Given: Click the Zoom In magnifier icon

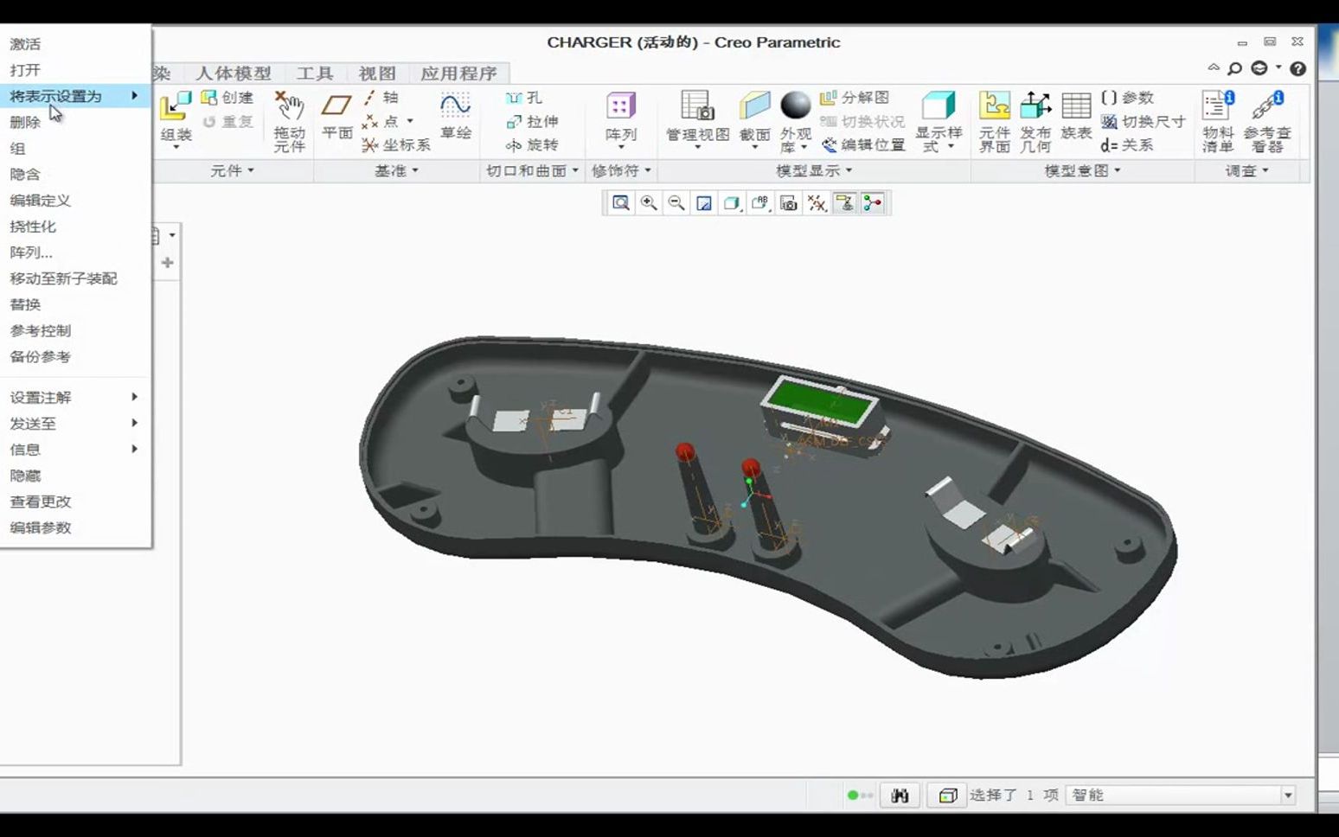Looking at the screenshot, I should (x=648, y=202).
